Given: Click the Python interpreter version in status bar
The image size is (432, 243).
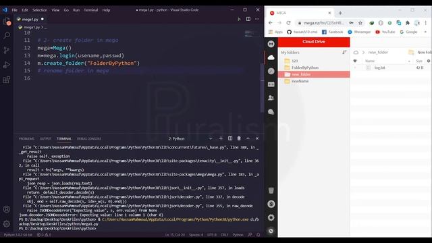Looking at the screenshot, I should (x=18, y=235).
